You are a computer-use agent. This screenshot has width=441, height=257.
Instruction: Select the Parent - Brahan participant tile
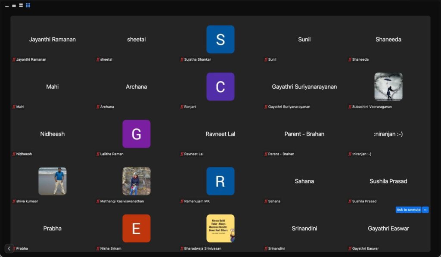tap(304, 134)
